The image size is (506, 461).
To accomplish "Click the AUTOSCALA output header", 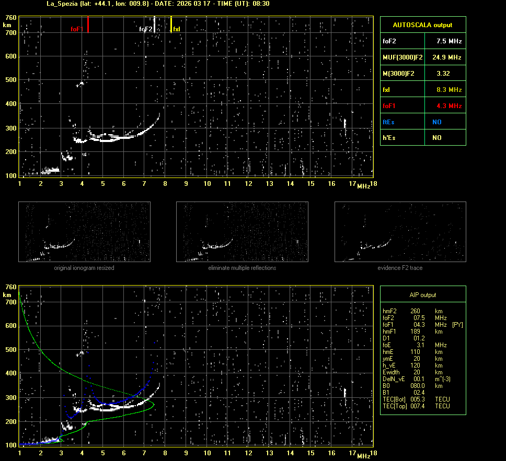I will coord(422,25).
